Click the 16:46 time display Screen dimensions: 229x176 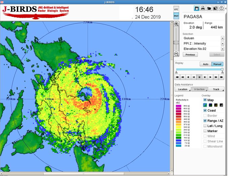coord(144,10)
